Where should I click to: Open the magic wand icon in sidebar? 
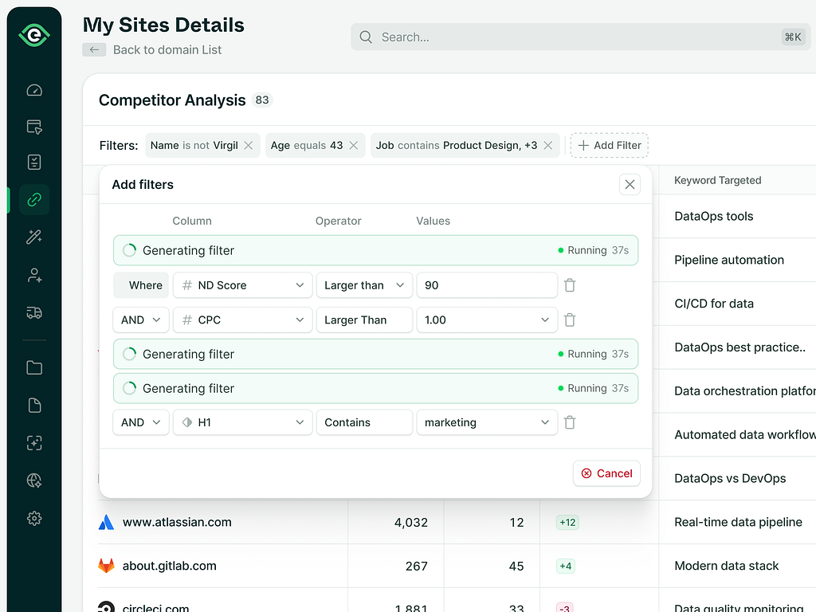[34, 237]
